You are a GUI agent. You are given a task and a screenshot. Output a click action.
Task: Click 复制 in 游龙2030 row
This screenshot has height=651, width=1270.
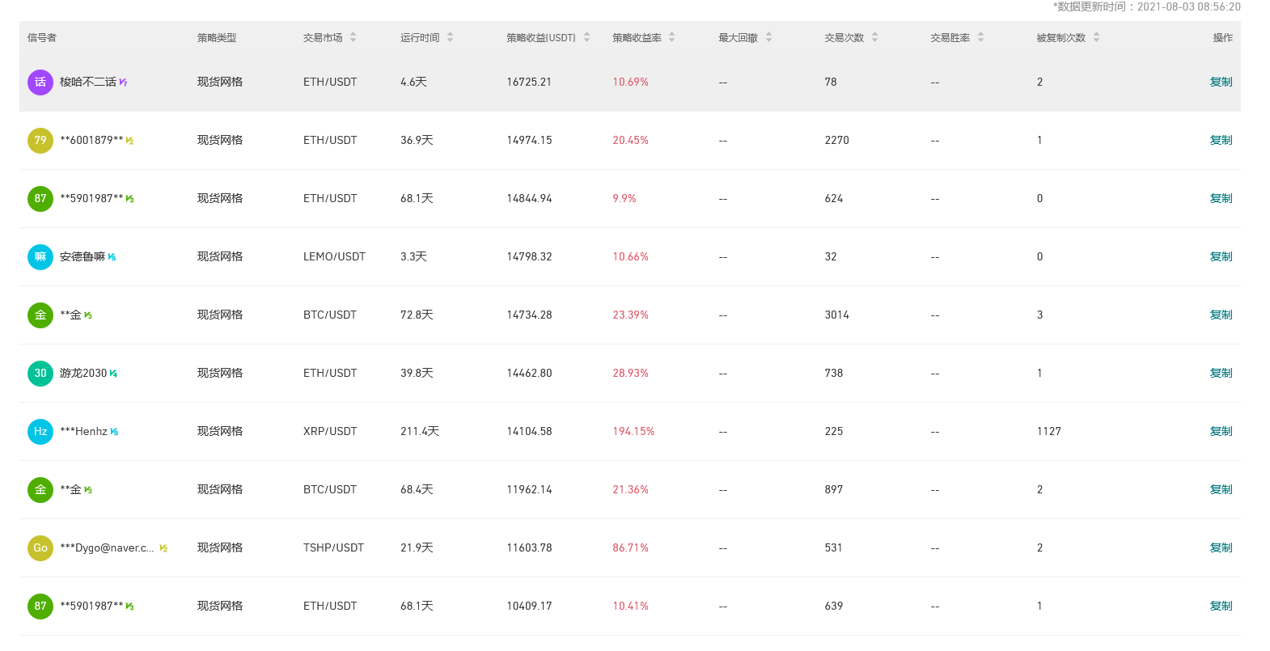1221,374
